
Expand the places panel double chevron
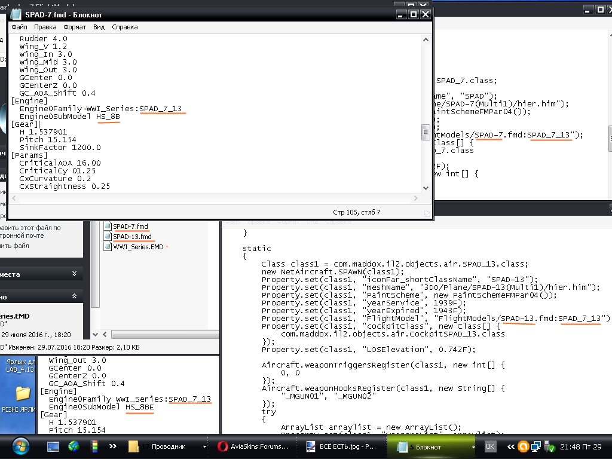pyautogui.click(x=74, y=274)
